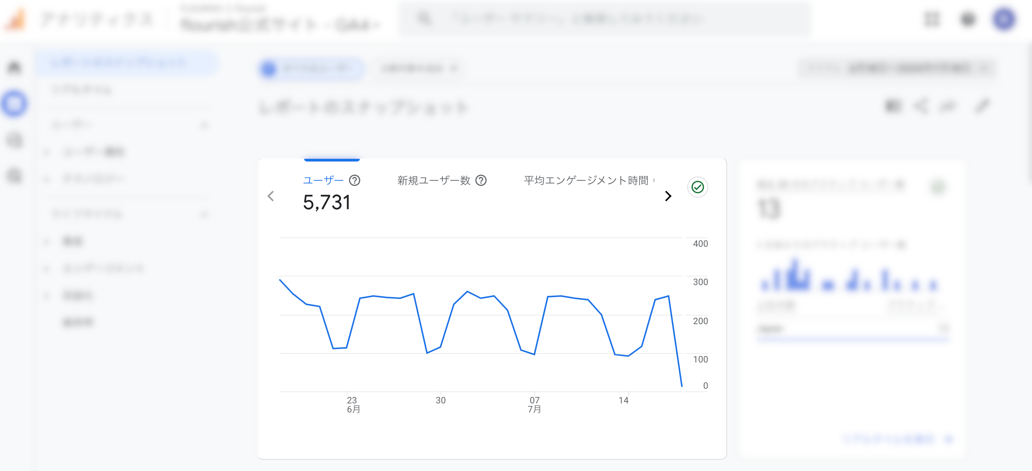
Task: Click the green check data quality icon
Action: [x=697, y=187]
